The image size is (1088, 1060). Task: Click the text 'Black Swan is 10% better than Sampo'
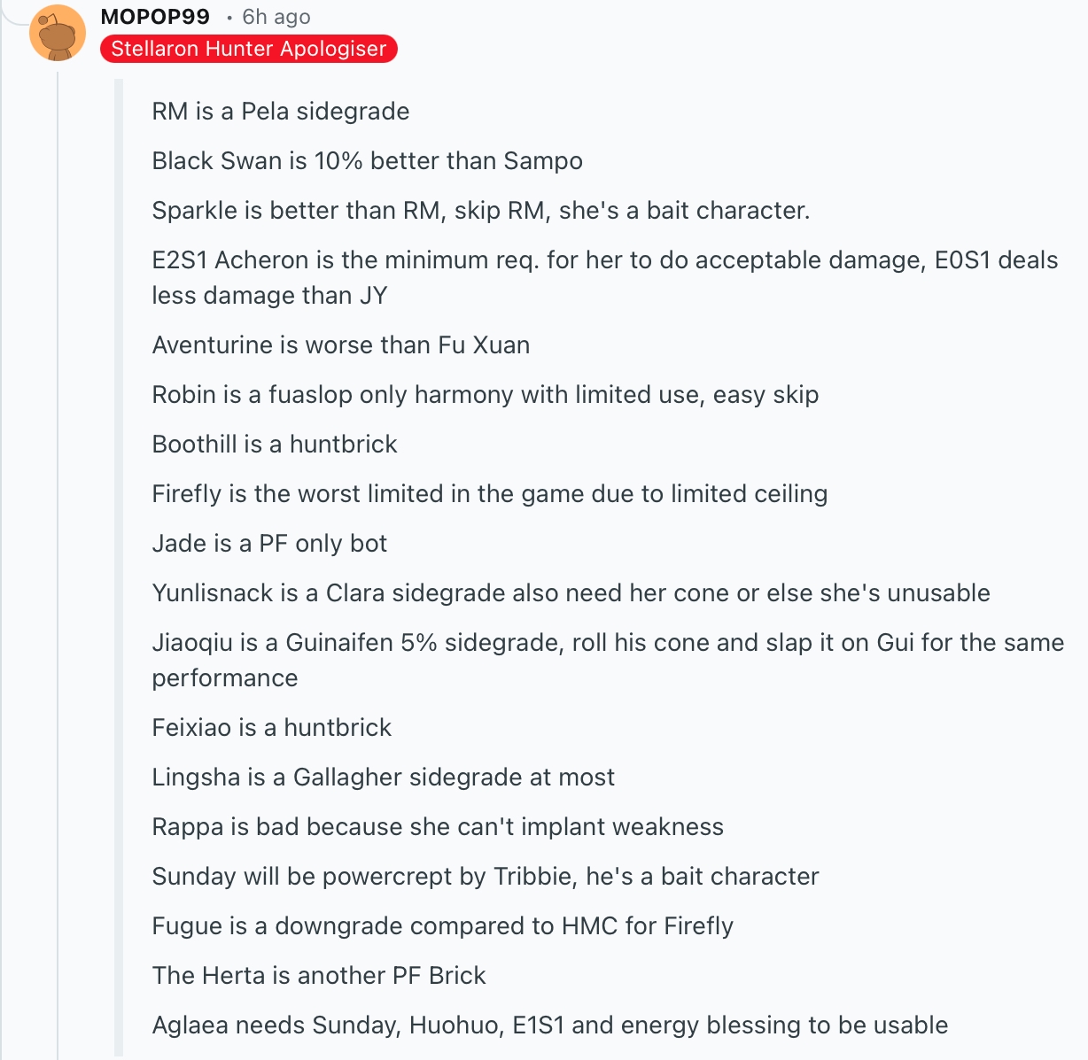tap(367, 161)
